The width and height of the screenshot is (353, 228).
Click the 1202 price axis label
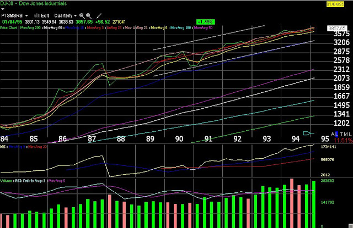[x=341, y=123]
